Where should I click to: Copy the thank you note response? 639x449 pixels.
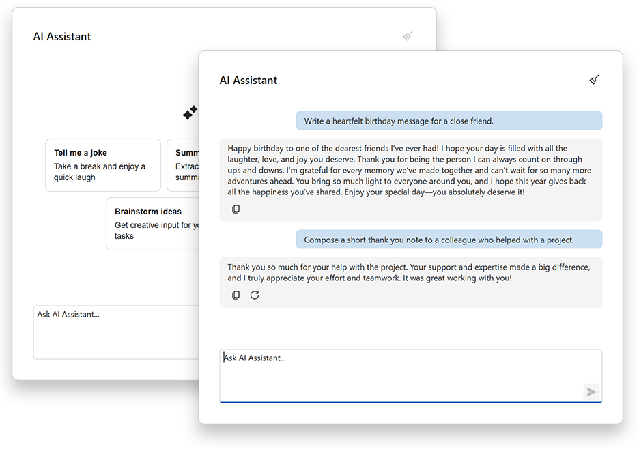236,295
